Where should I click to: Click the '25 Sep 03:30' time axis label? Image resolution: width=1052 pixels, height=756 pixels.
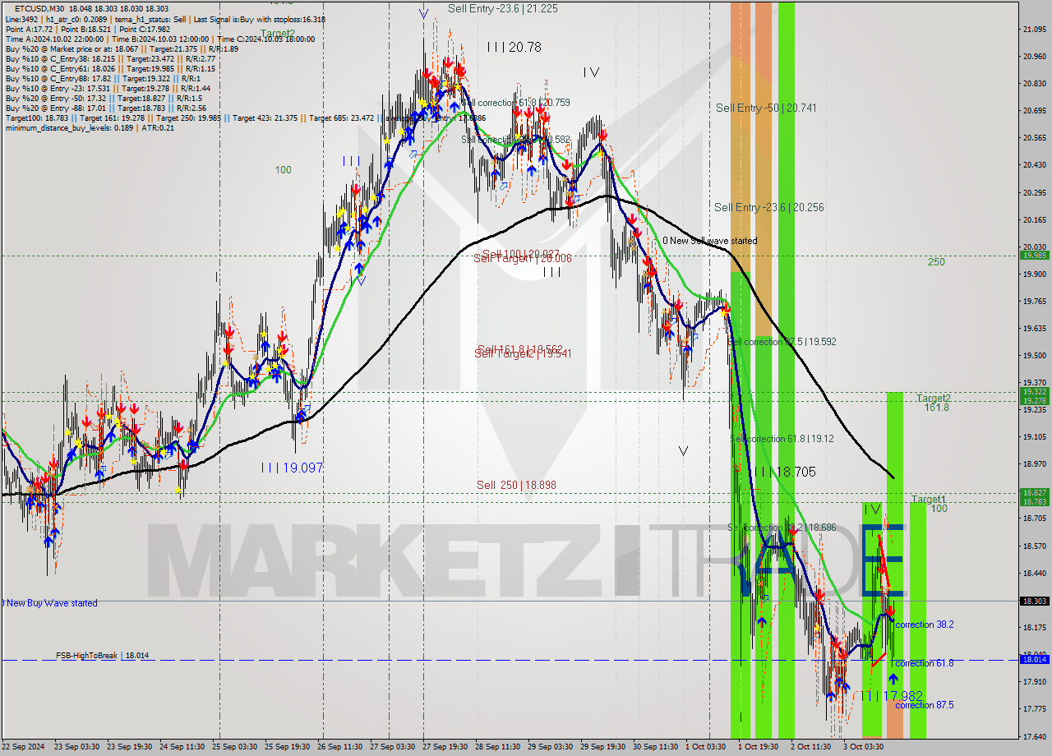234,747
